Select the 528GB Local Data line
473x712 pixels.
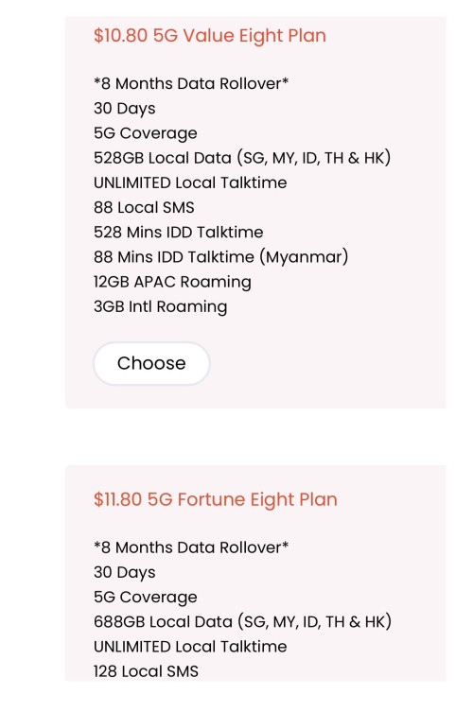point(242,158)
